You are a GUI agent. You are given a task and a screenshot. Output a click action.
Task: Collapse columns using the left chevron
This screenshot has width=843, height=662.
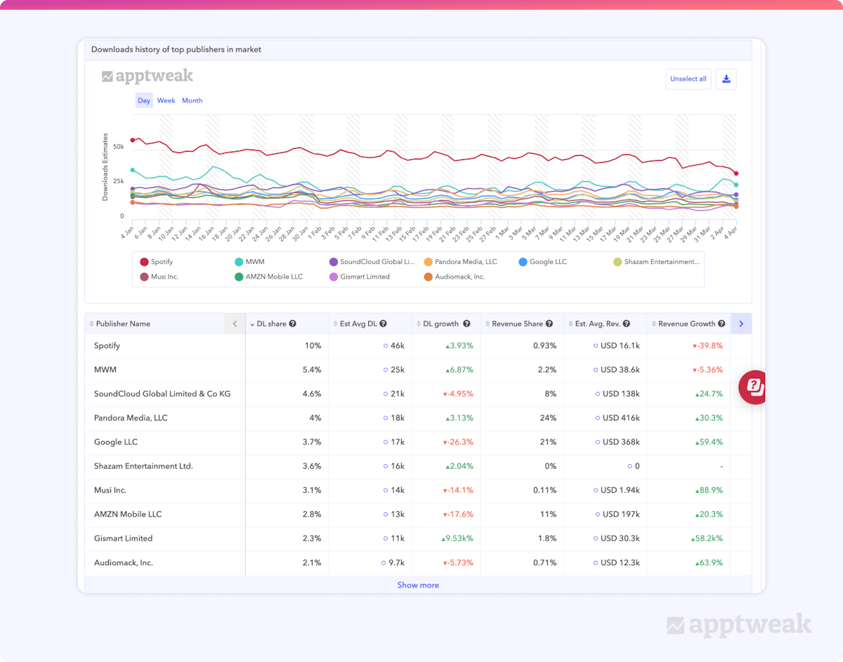coord(235,324)
